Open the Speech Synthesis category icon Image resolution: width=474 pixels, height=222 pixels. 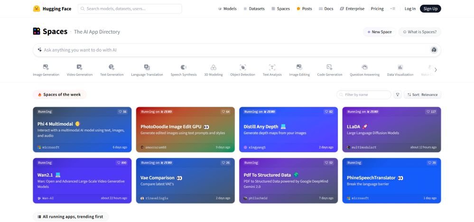(x=184, y=67)
